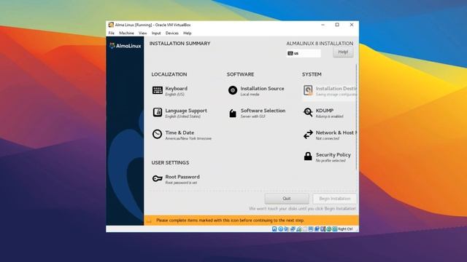This screenshot has width=467, height=262.
Task: Click the shared folders status icon
Action: tap(305, 229)
